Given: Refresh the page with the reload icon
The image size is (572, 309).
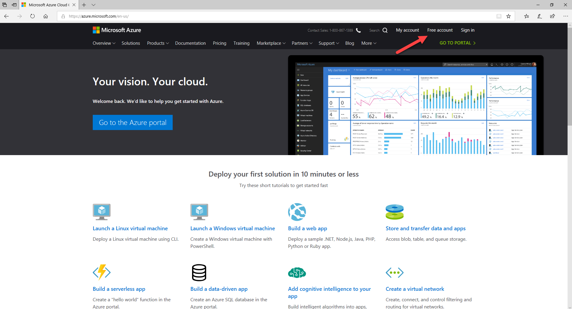Looking at the screenshot, I should (x=33, y=16).
